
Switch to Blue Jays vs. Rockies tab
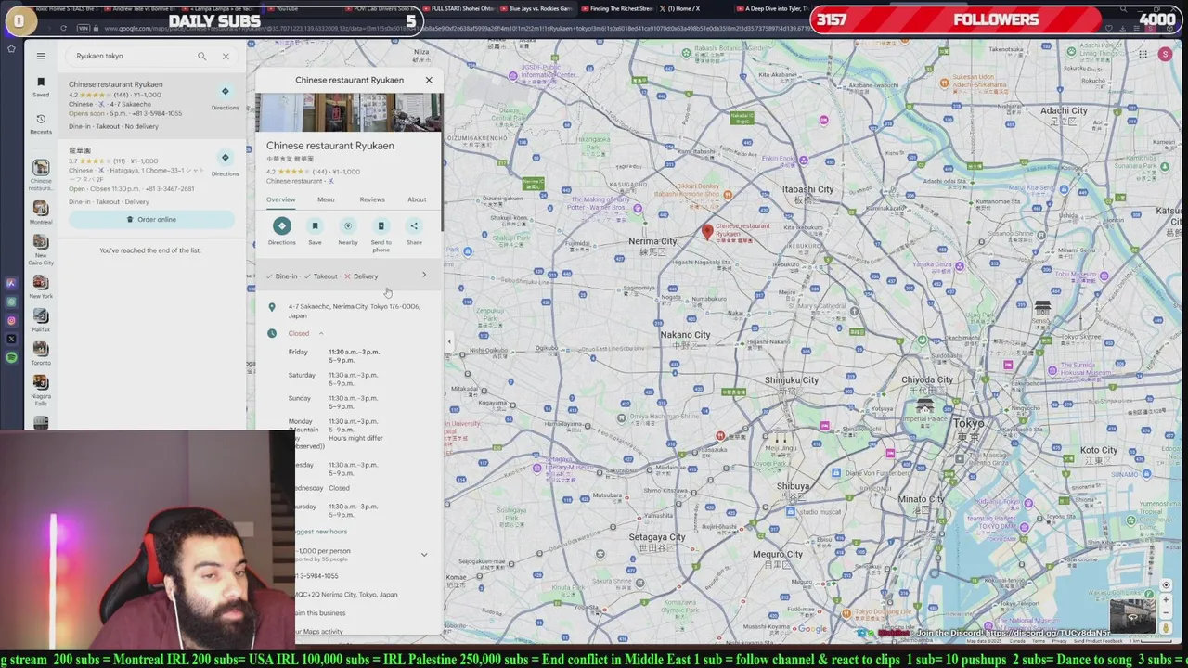click(536, 8)
